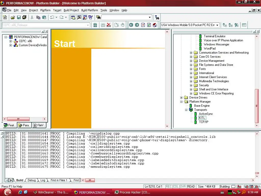Click the Stop Build red X icon
Viewport: 261px width, 196px height.
coord(109,25)
